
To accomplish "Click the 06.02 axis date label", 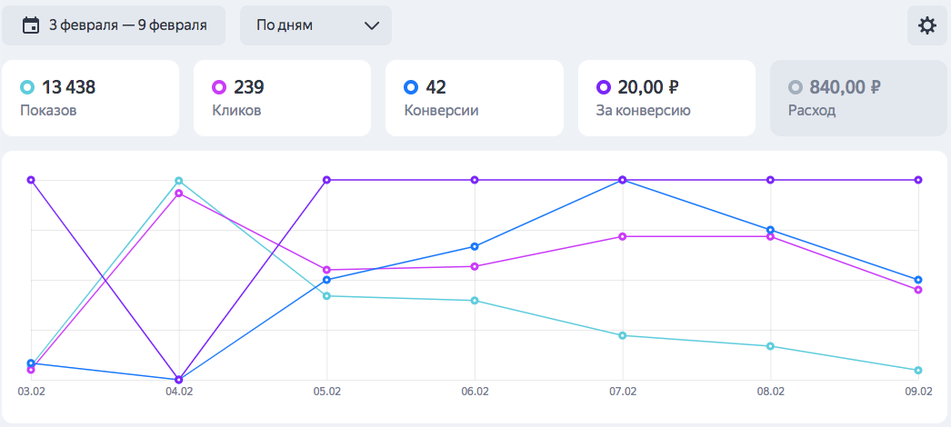I will [x=475, y=392].
